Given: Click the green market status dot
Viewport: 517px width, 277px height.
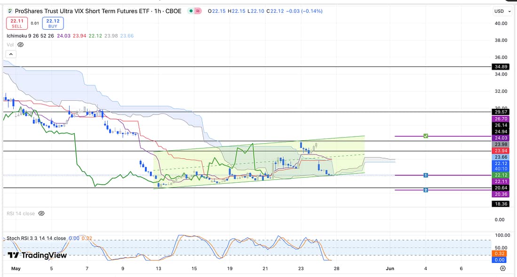Looking at the screenshot, I should pyautogui.click(x=191, y=11).
